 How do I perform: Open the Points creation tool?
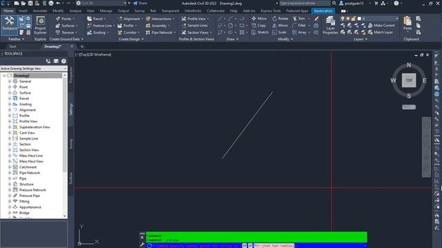pos(65,19)
